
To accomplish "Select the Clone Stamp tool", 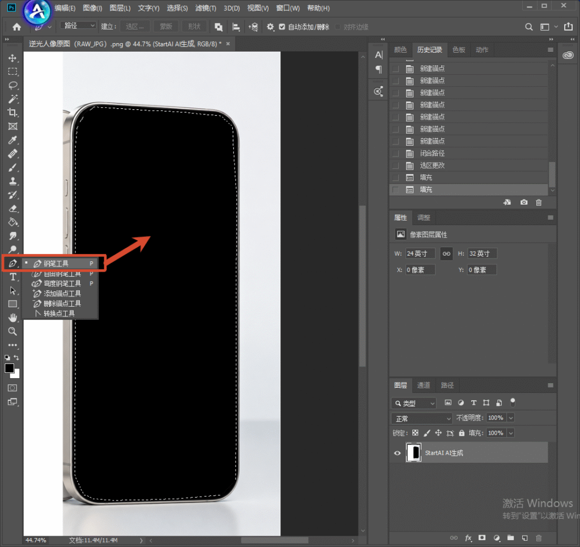I will pyautogui.click(x=12, y=181).
